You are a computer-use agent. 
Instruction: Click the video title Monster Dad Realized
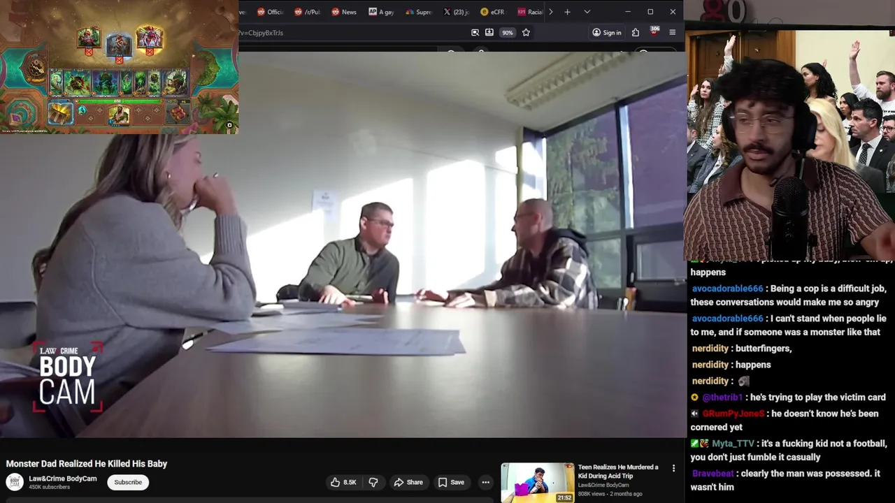87,463
